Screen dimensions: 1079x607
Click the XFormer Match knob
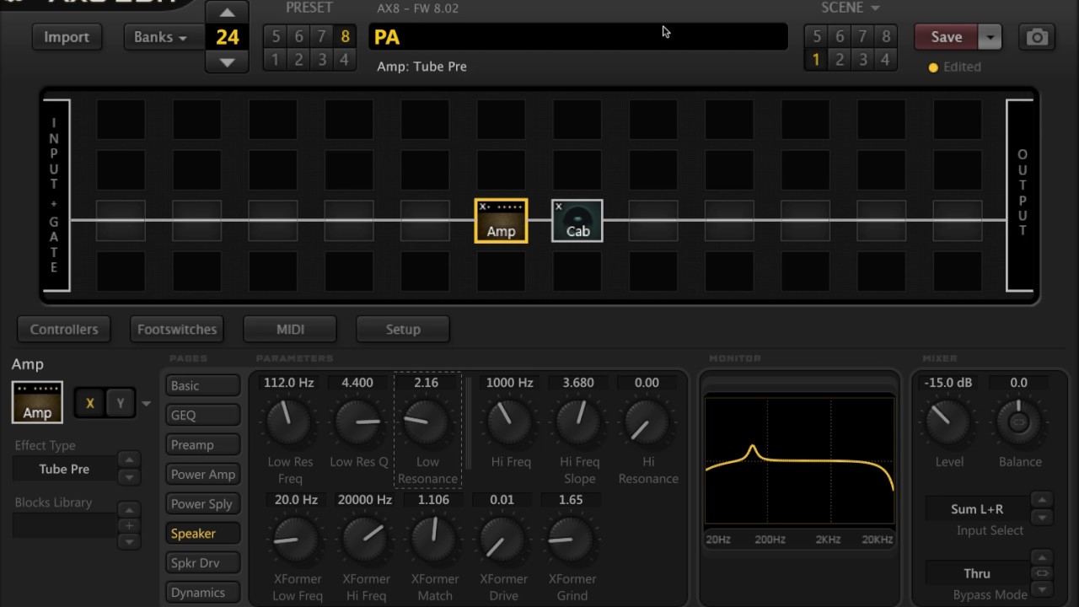[434, 540]
